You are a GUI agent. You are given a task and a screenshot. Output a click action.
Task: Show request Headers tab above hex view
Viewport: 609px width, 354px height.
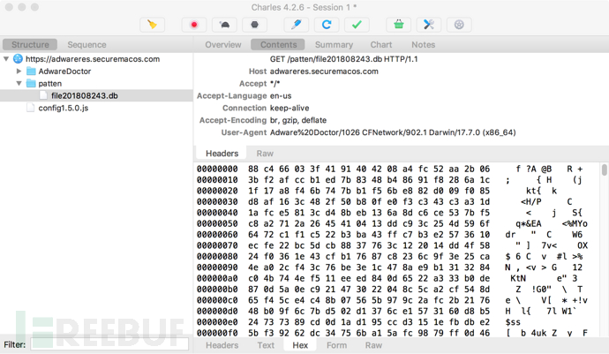point(222,154)
